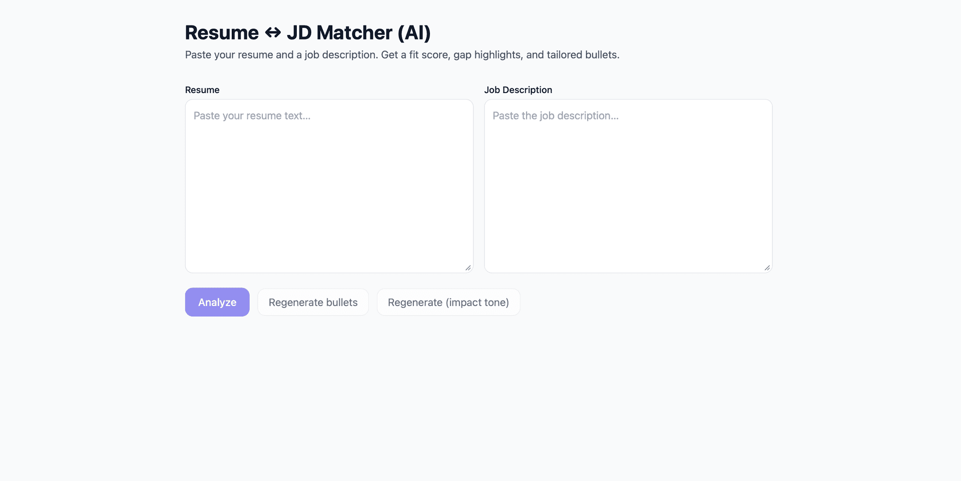Click the Resume field label
This screenshot has height=481, width=961.
(x=202, y=90)
